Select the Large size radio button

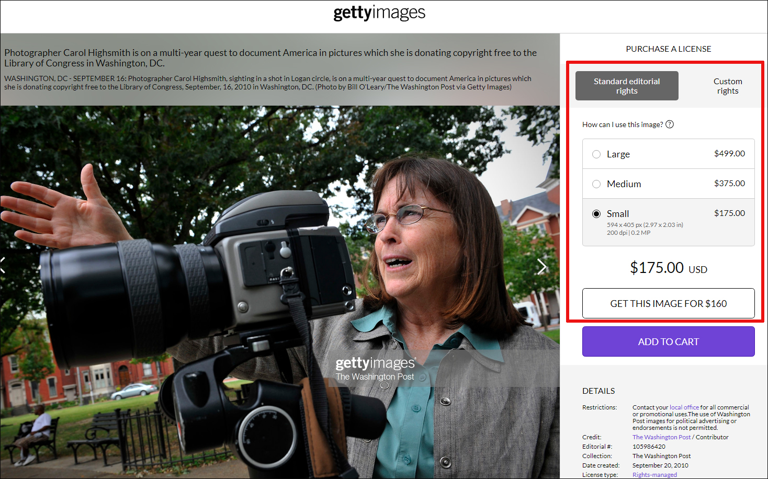[596, 154]
